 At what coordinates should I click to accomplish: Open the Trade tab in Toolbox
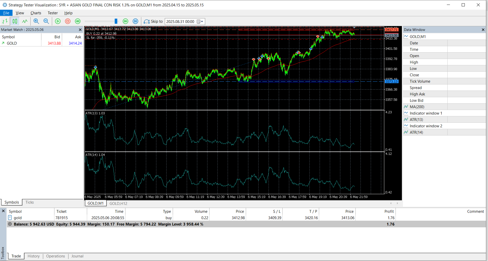coord(16,256)
